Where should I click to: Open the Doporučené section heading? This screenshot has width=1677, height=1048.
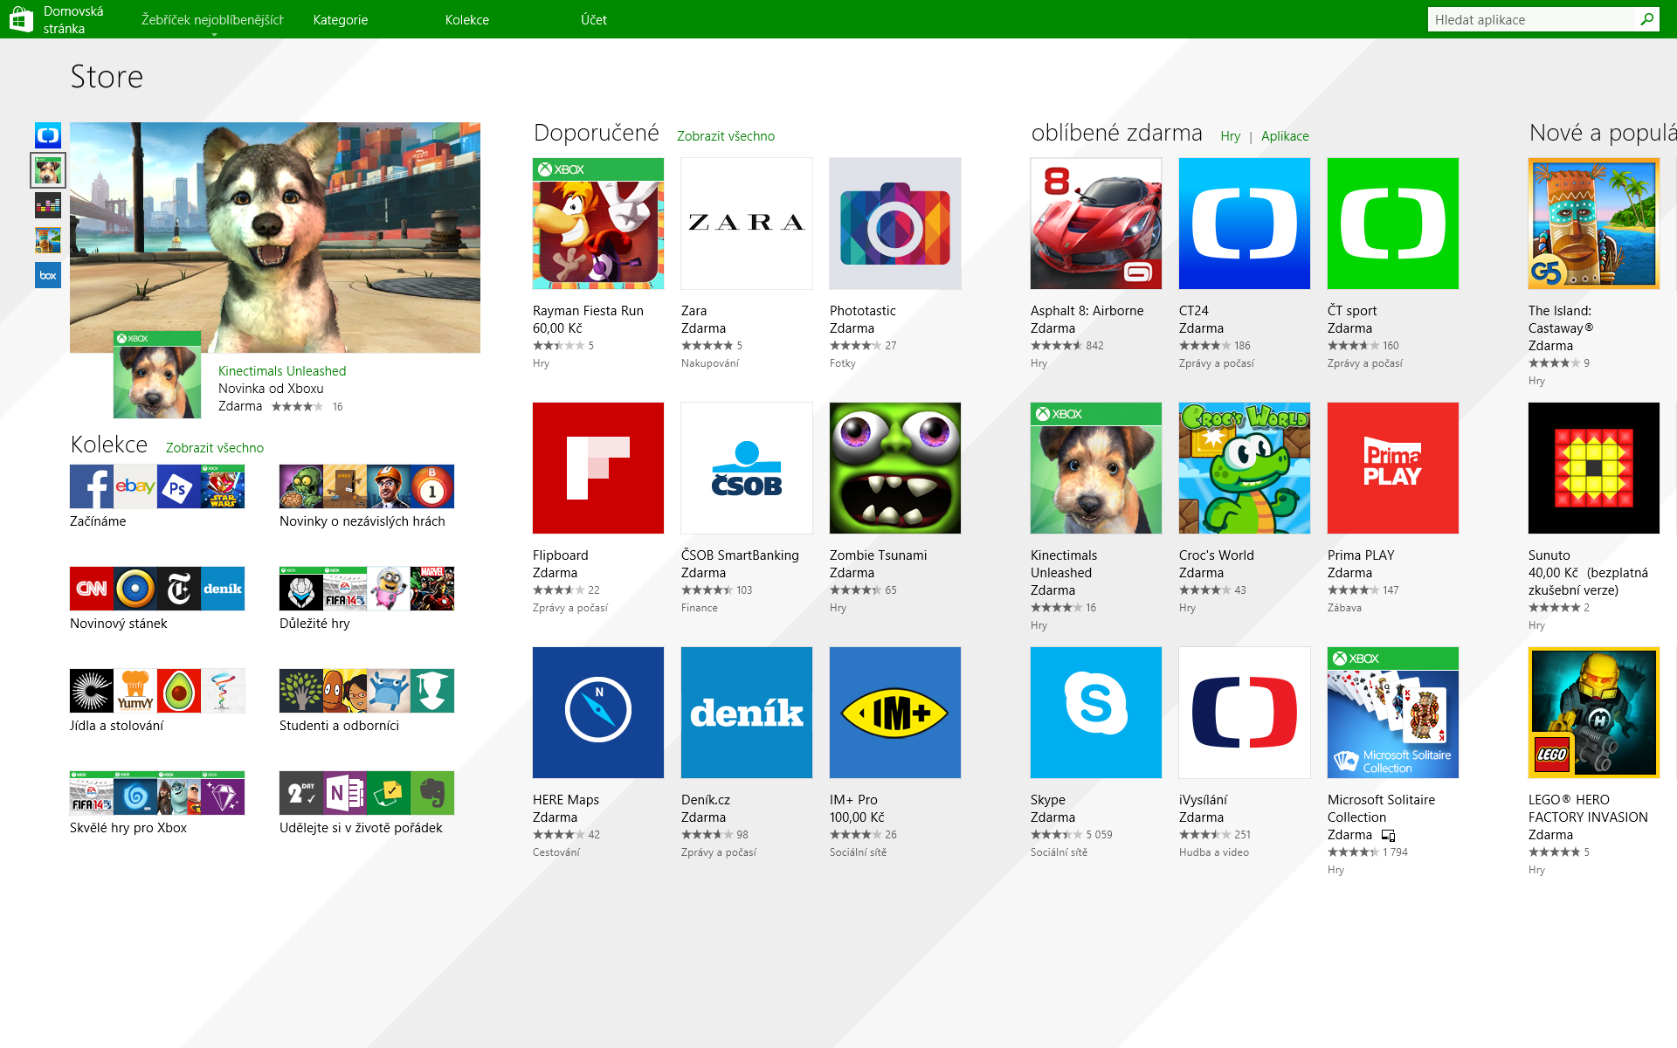click(x=597, y=133)
